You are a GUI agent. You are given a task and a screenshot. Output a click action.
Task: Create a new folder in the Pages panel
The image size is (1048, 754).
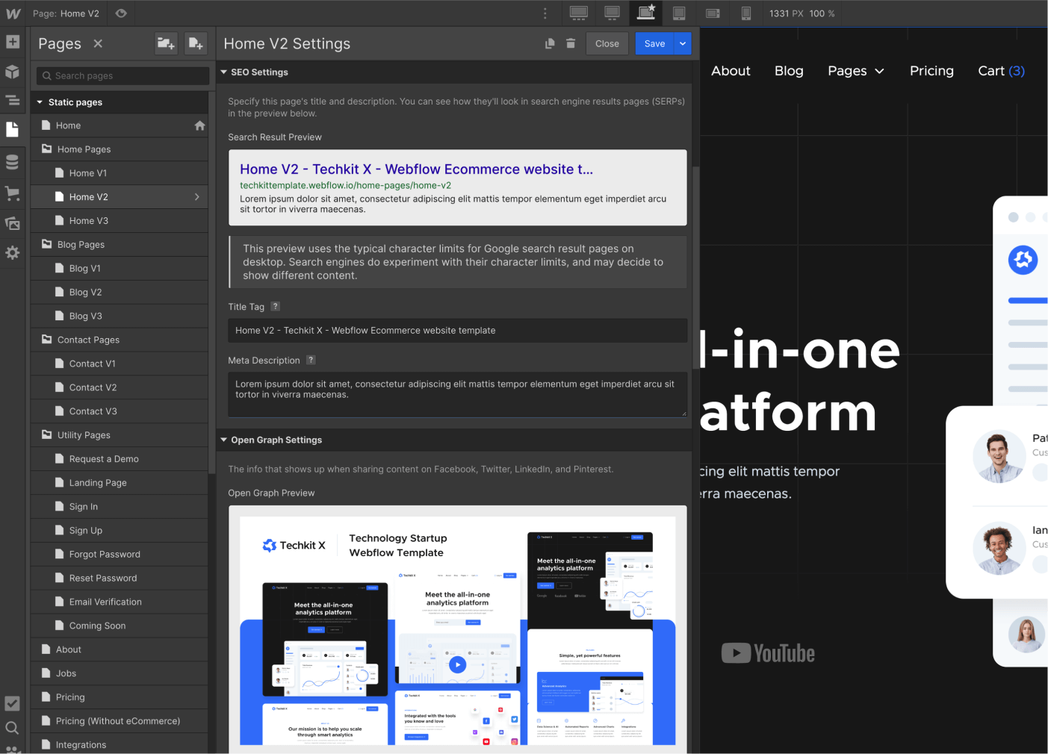[x=166, y=43]
